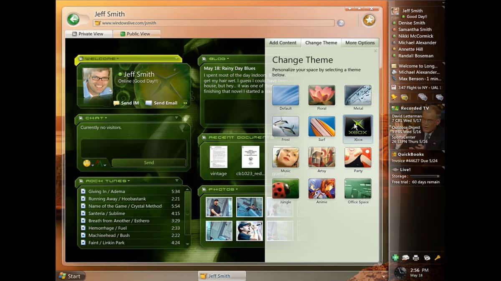Open the Add Content tab
501x281 pixels.
[283, 42]
